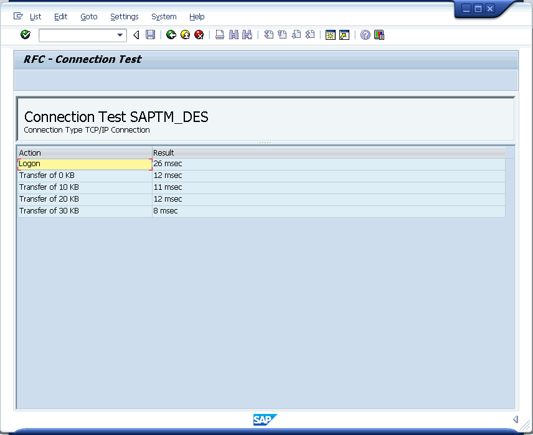Click the Find binoculars icon
This screenshot has width=533, height=435.
(x=233, y=35)
